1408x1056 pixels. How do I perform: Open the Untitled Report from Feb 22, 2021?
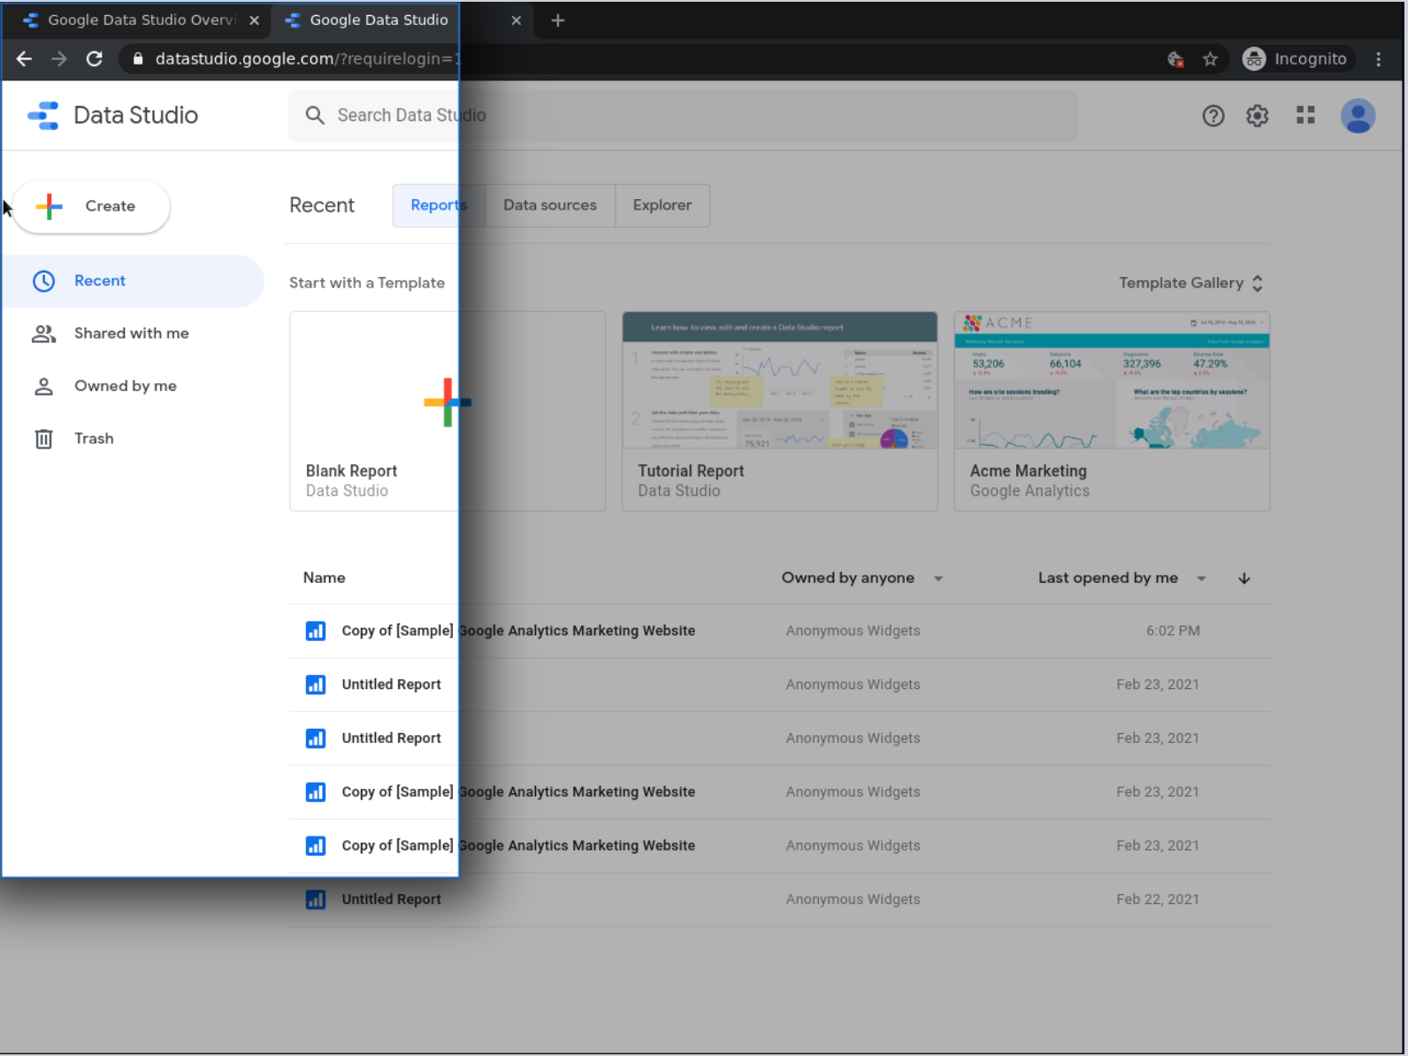(x=779, y=899)
